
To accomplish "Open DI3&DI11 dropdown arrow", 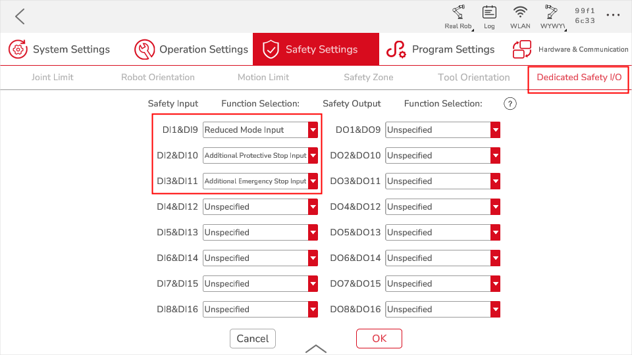I will [313, 181].
